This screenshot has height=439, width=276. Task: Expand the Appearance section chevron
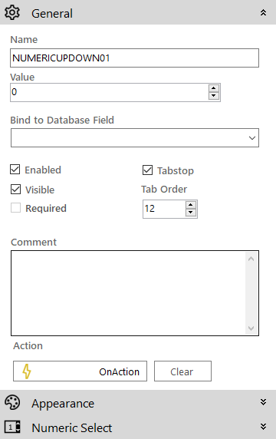coord(263,402)
